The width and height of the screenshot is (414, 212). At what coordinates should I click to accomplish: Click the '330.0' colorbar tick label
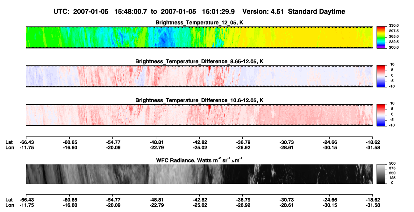pyautogui.click(x=394, y=25)
